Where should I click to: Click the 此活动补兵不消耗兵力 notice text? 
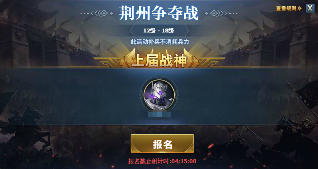pyautogui.click(x=160, y=42)
